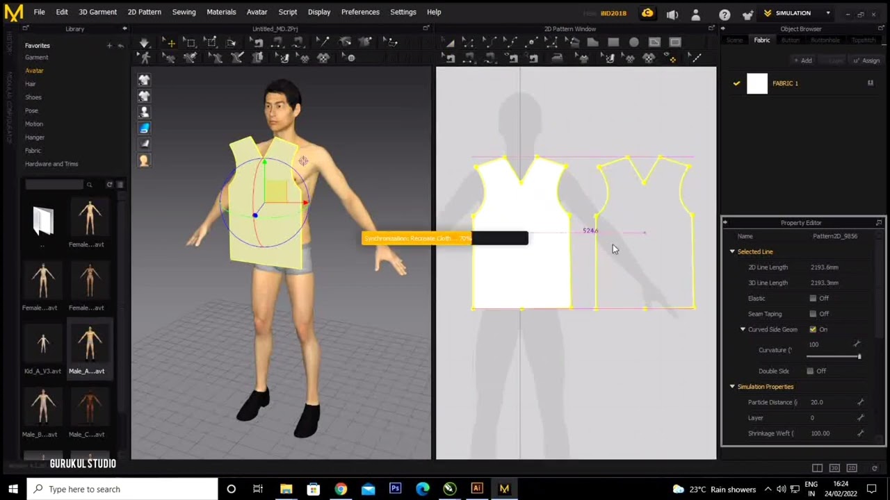Click the white FABRIC 1 color swatch
890x500 pixels.
[757, 83]
